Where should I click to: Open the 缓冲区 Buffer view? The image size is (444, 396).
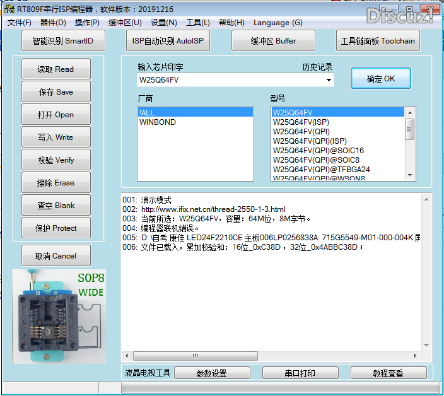(x=273, y=41)
